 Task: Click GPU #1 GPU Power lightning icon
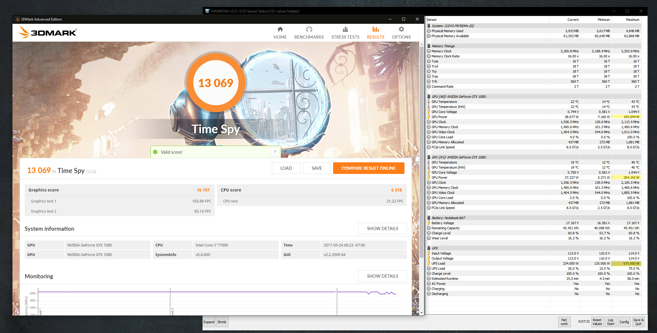click(x=429, y=178)
